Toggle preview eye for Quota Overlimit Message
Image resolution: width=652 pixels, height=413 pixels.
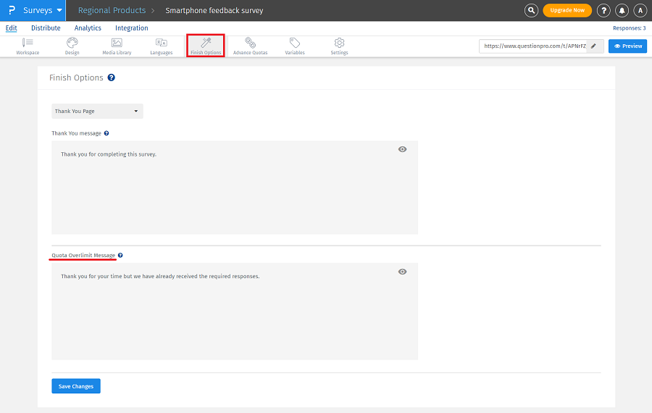coord(402,272)
